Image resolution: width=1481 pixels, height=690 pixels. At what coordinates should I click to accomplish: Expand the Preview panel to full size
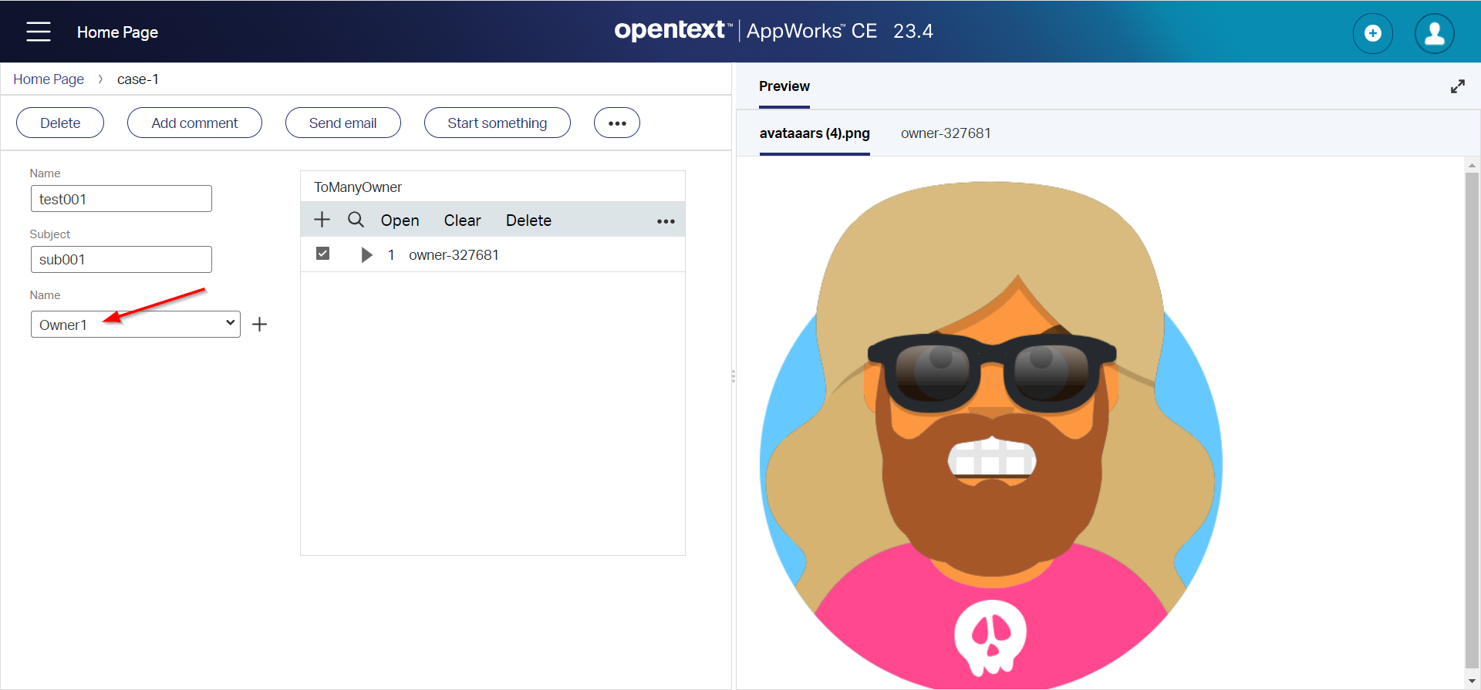pos(1457,86)
